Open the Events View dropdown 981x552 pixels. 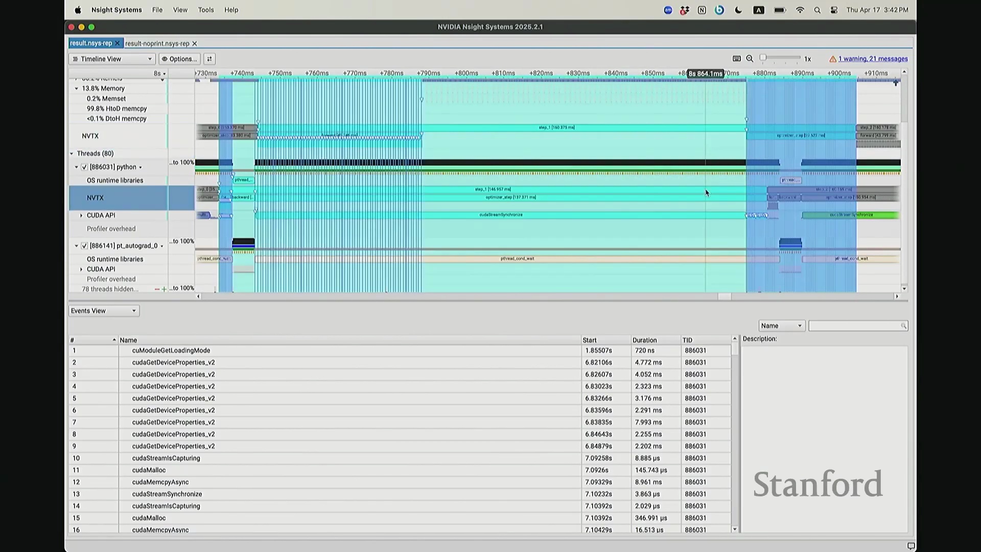click(x=104, y=311)
